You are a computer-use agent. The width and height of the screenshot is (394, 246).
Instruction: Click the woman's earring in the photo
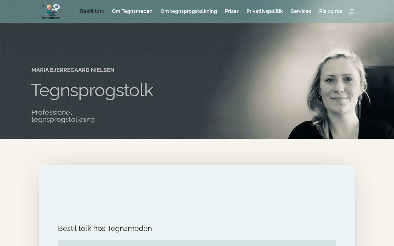320,100
